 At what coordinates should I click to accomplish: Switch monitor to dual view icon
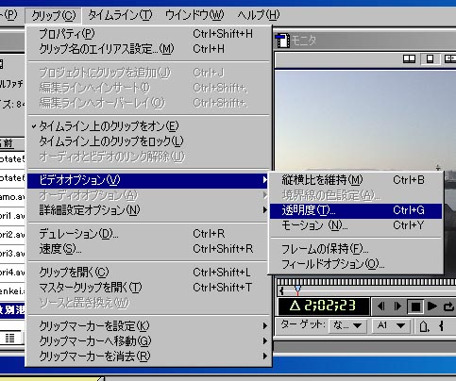click(409, 58)
